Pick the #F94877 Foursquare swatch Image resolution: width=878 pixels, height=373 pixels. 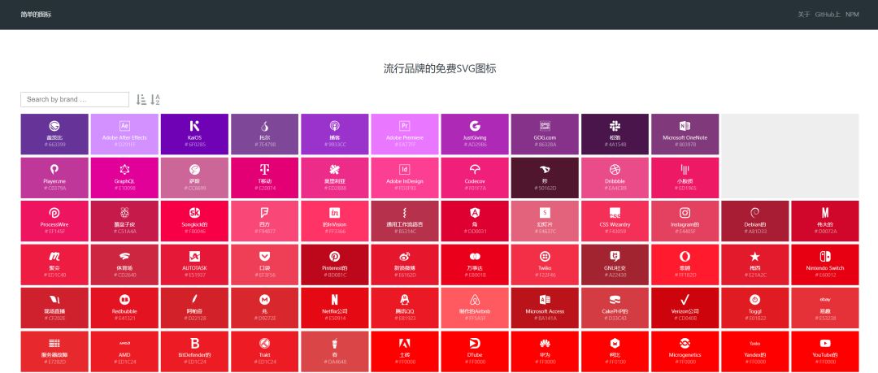[x=264, y=221]
